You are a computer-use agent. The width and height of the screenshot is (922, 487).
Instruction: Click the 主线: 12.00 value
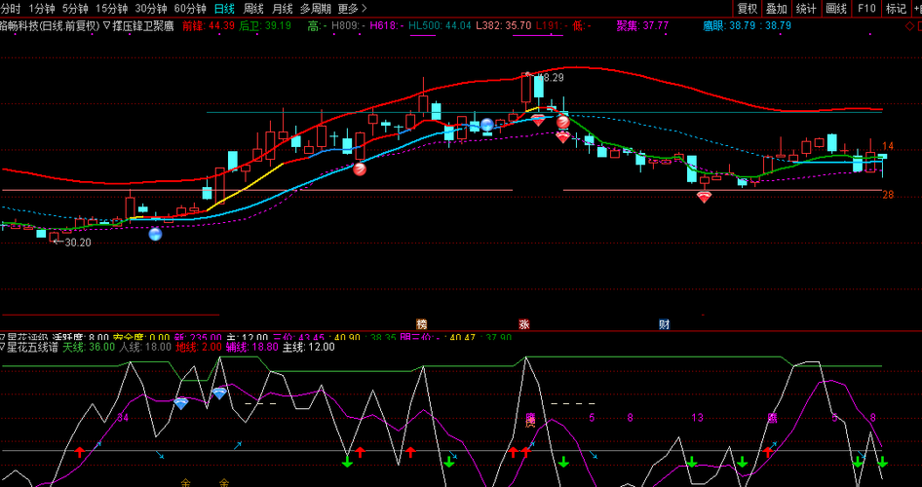[309, 347]
